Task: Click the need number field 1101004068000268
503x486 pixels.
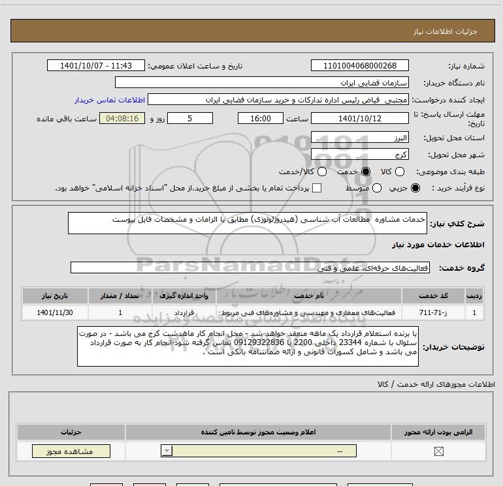Action: [359, 65]
